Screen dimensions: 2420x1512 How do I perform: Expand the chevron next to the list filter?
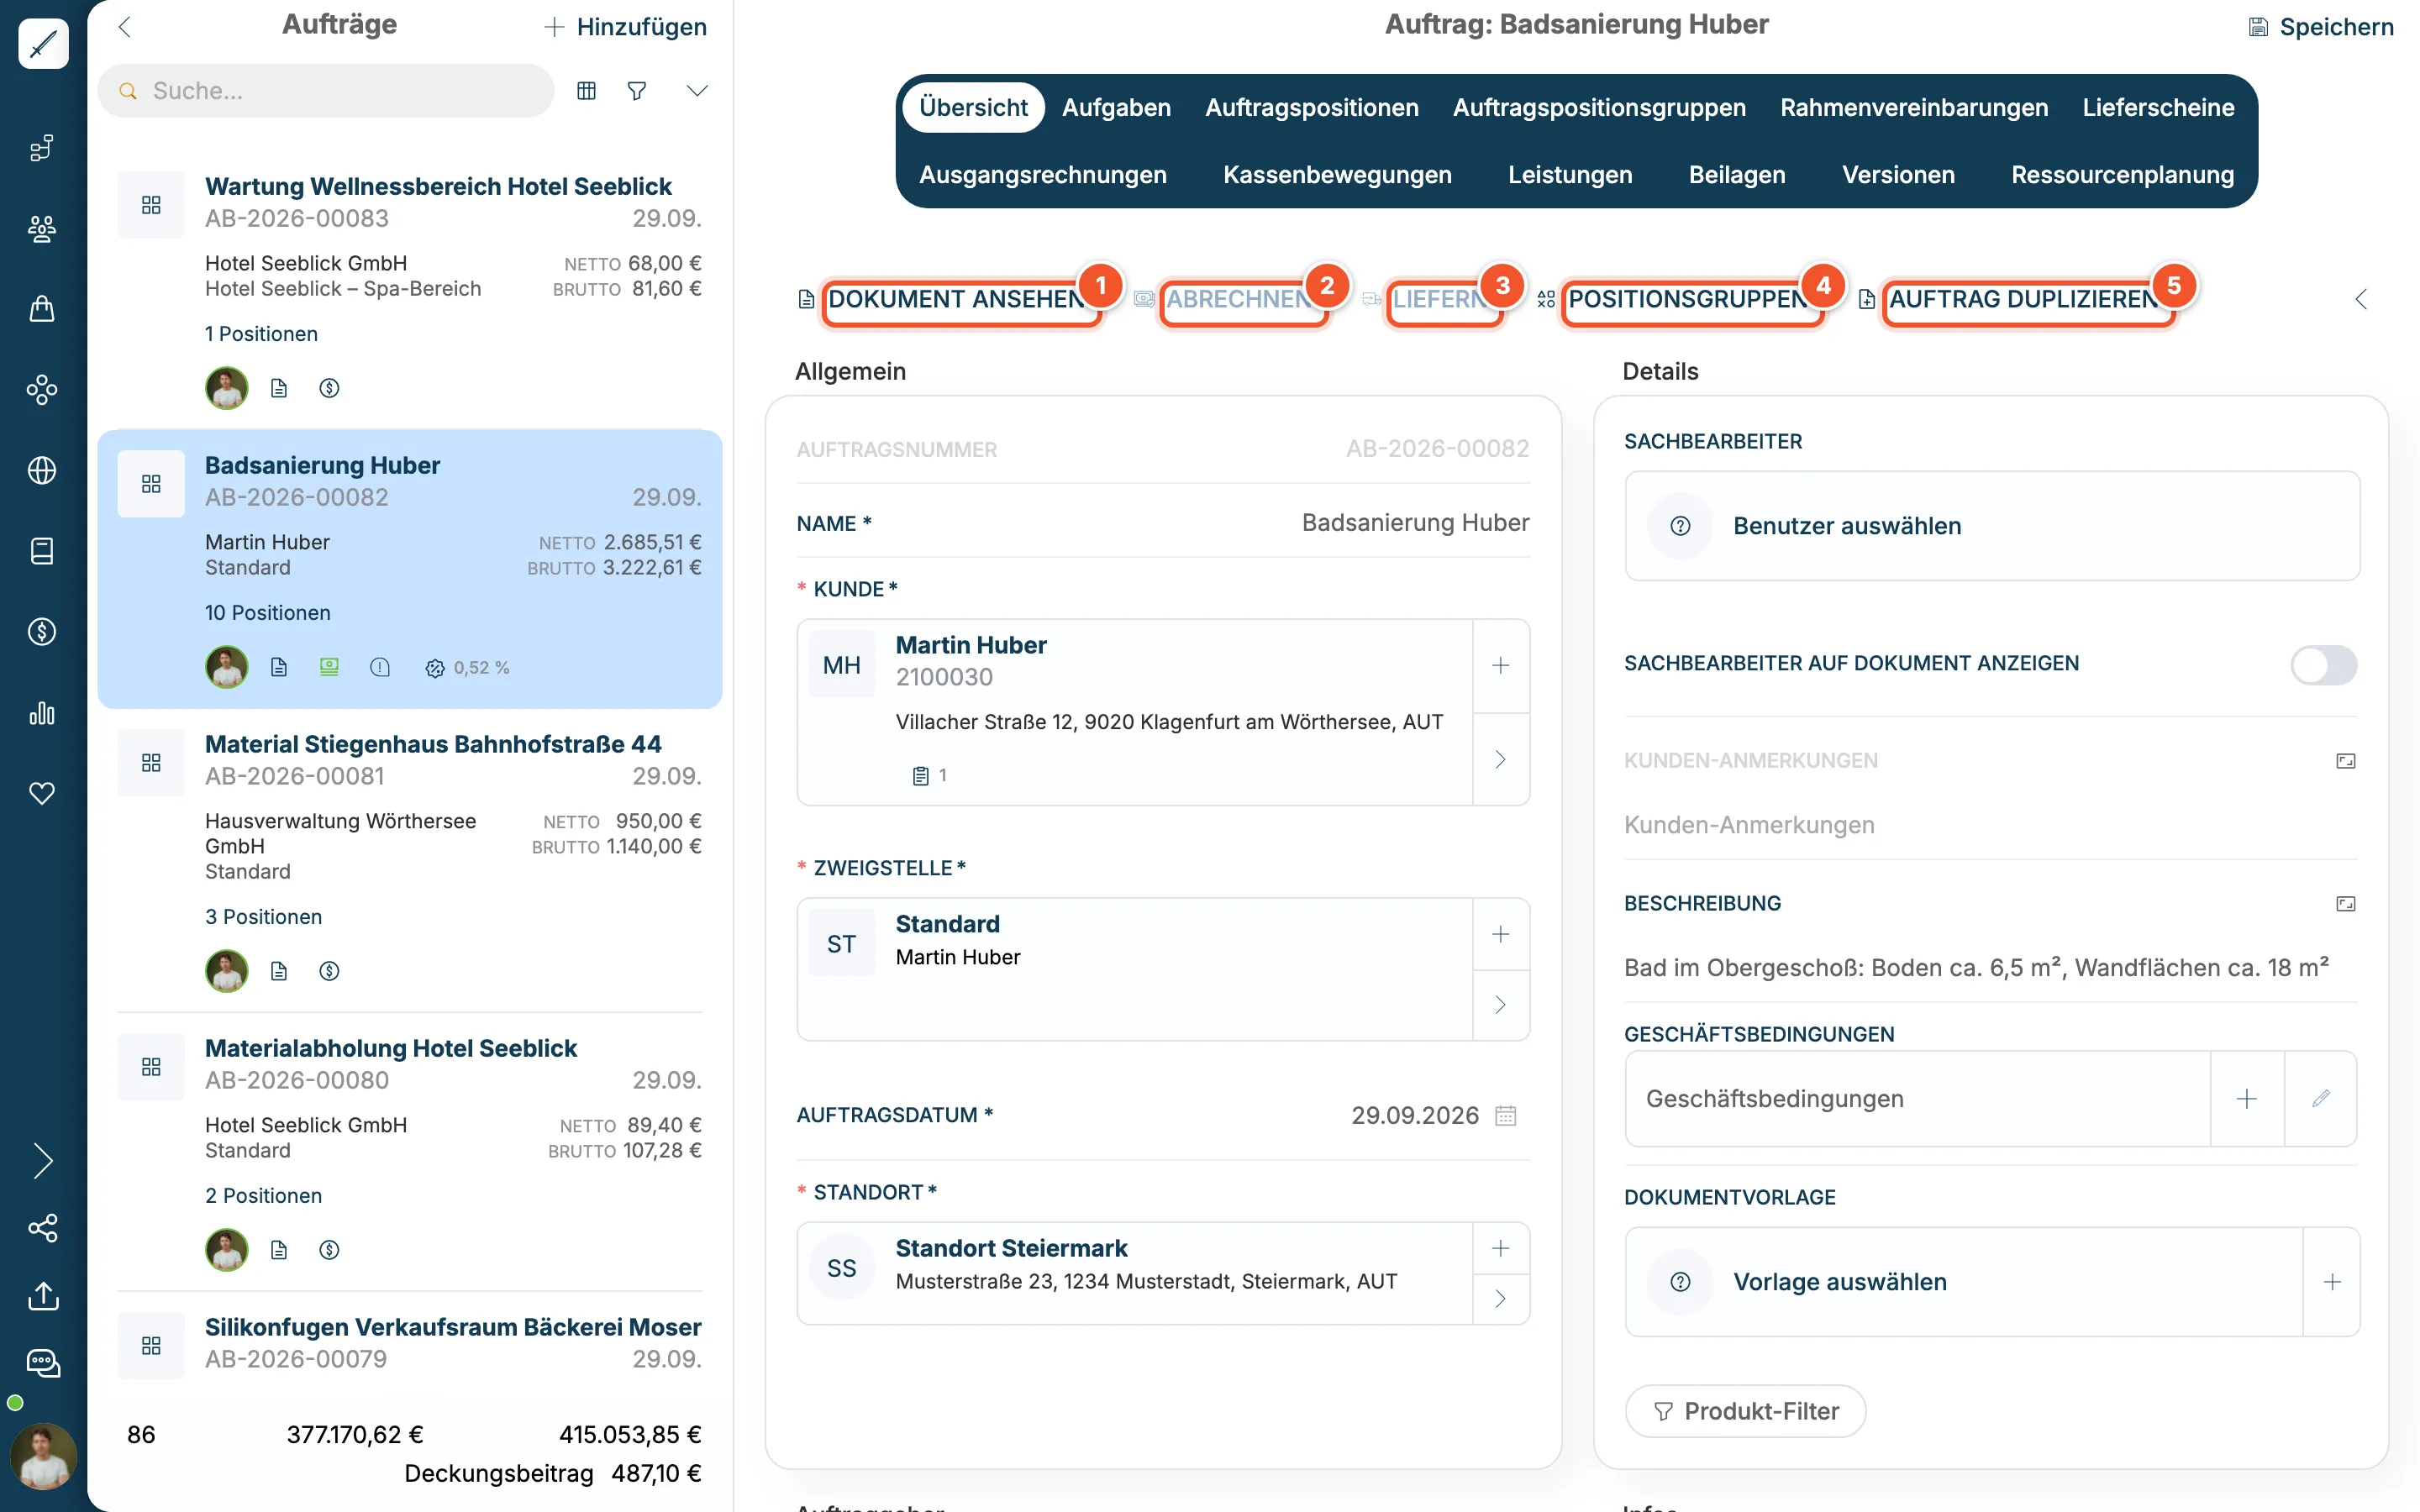point(697,91)
